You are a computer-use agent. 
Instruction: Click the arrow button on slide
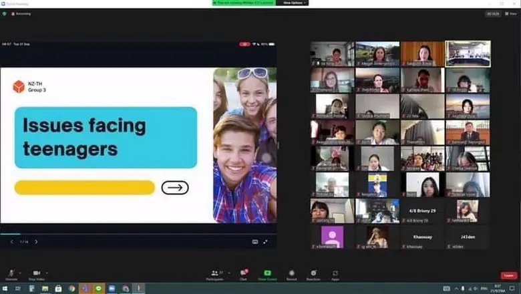tap(175, 188)
